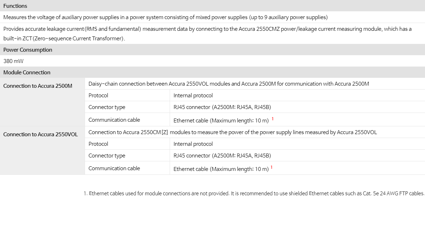
Task: Click the first RJ45 connector value cell
Action: pos(222,107)
